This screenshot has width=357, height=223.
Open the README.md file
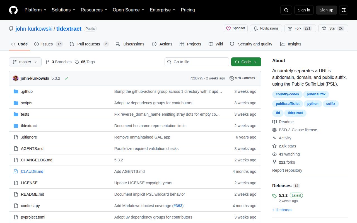point(32,194)
